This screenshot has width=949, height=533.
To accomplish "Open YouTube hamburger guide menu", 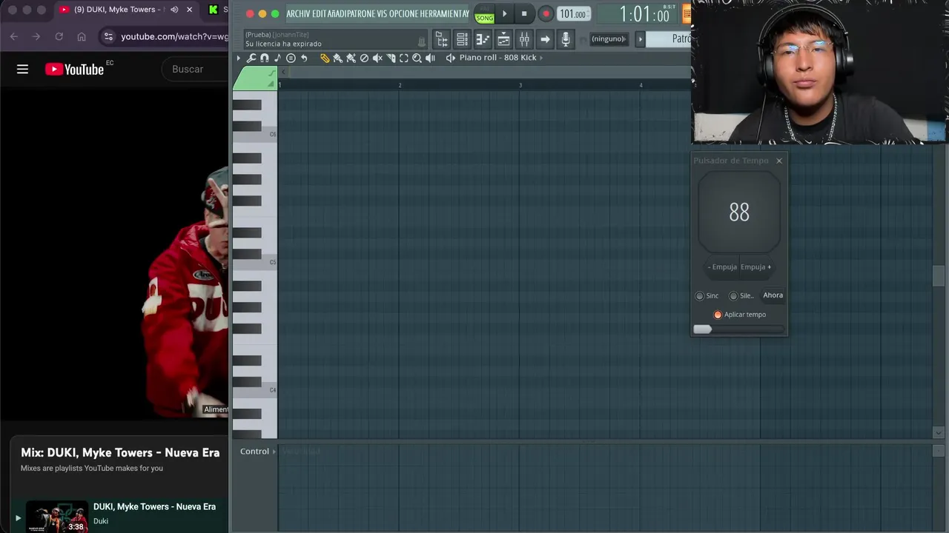I will (22, 69).
